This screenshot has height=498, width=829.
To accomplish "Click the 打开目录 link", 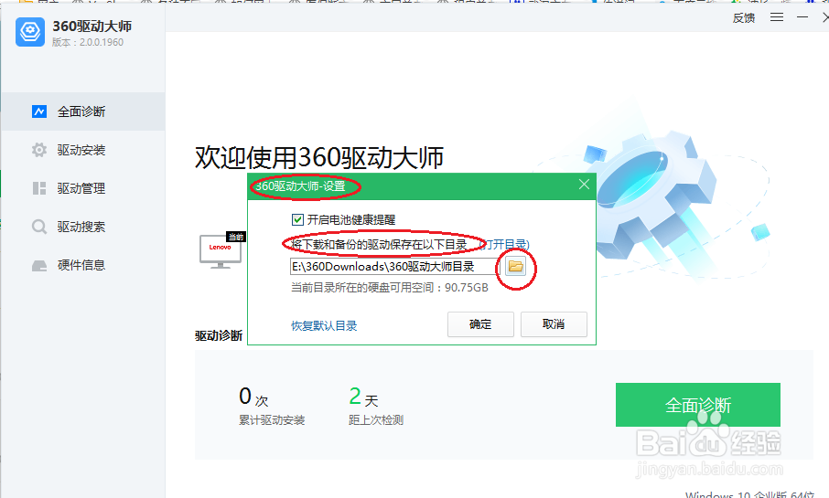I will click(x=505, y=245).
